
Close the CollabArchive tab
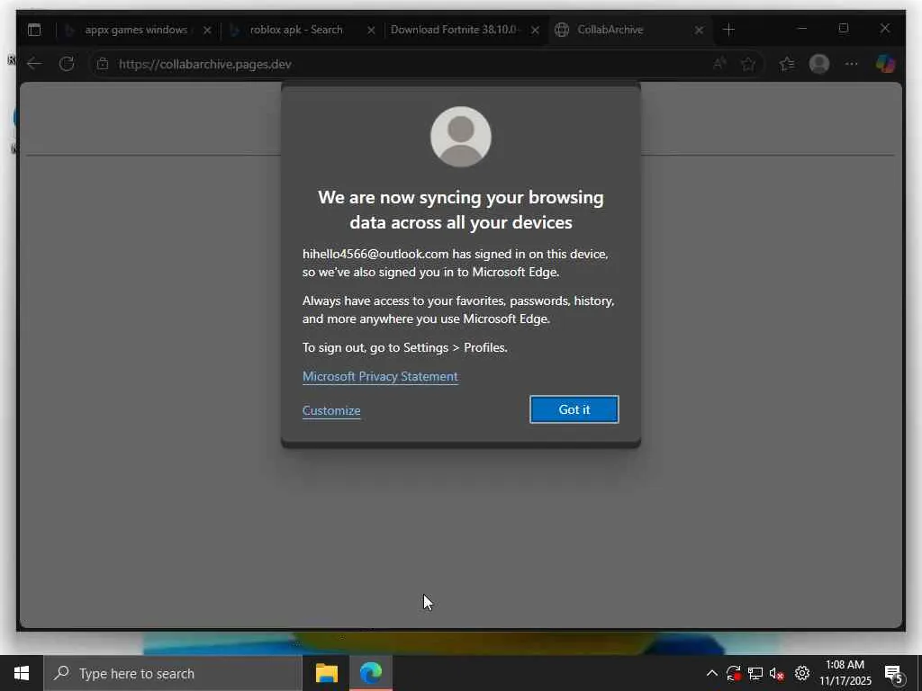tap(699, 30)
